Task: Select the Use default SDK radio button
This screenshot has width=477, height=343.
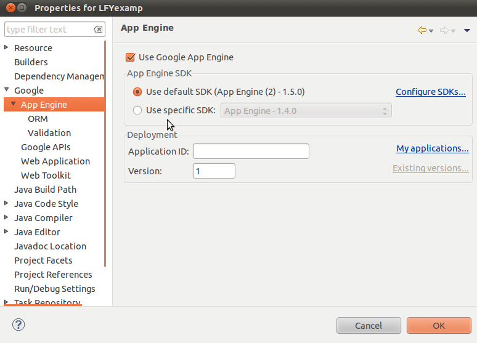Action: click(137, 92)
